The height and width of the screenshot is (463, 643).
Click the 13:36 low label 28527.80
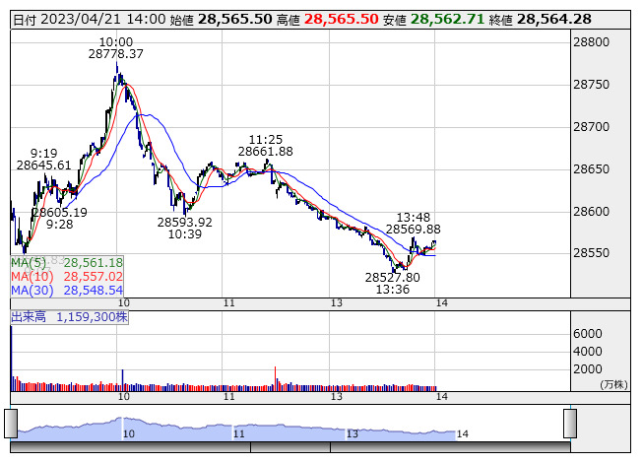[392, 278]
